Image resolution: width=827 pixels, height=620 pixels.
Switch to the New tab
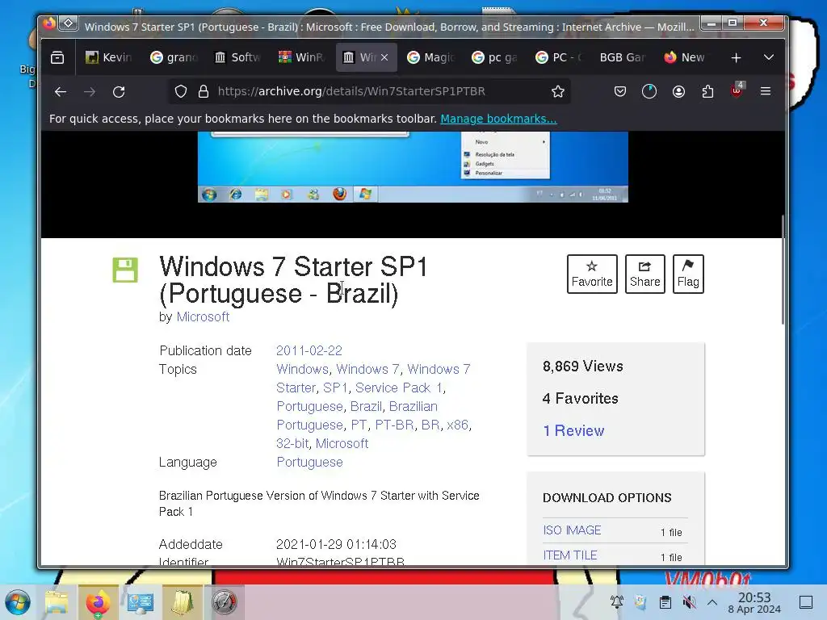click(688, 57)
